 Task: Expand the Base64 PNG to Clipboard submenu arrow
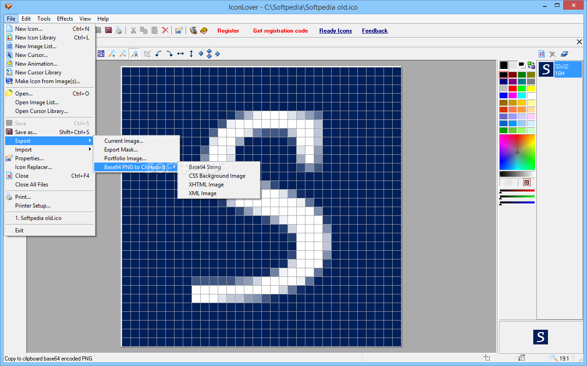click(x=174, y=167)
